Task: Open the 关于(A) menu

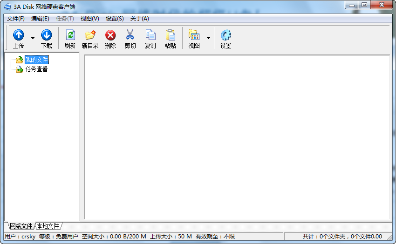Action: pos(139,19)
